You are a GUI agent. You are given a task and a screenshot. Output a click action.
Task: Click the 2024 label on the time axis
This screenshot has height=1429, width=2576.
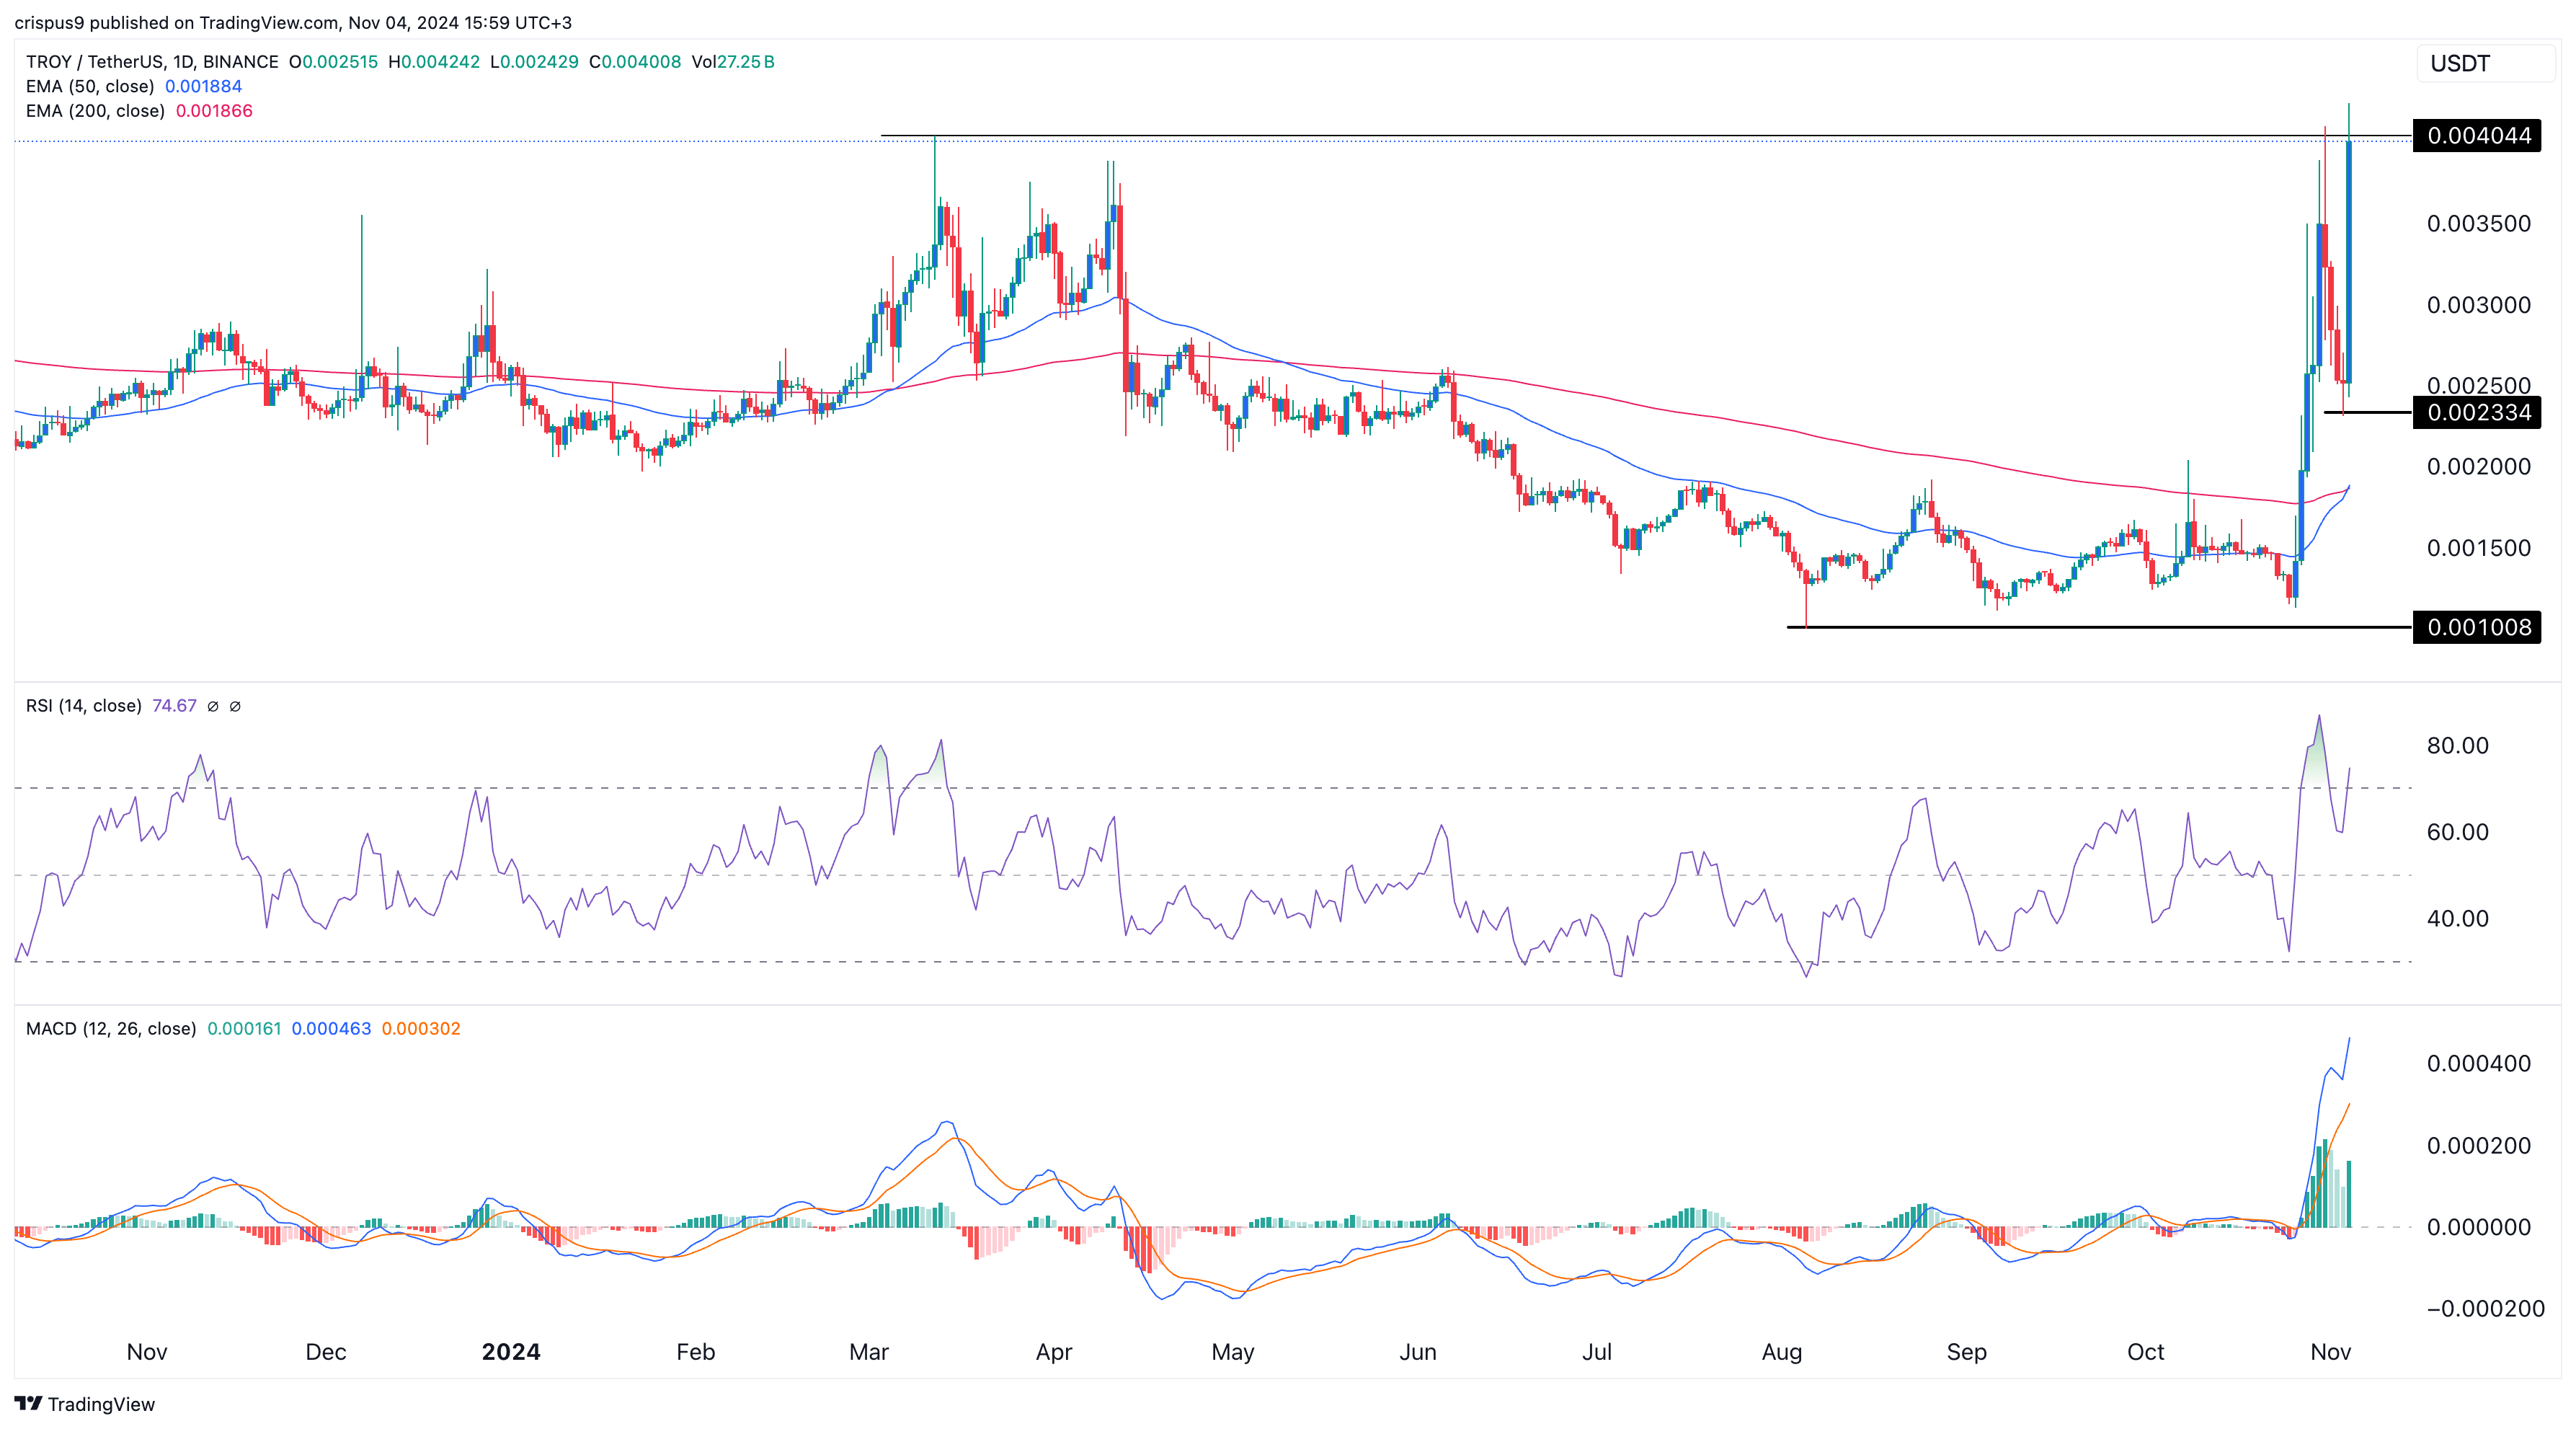coord(511,1352)
